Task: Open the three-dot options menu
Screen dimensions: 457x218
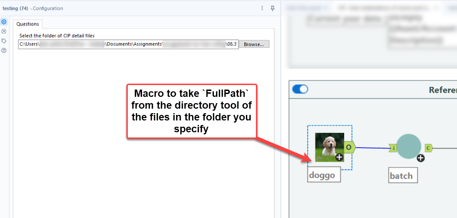Action: coord(262,8)
